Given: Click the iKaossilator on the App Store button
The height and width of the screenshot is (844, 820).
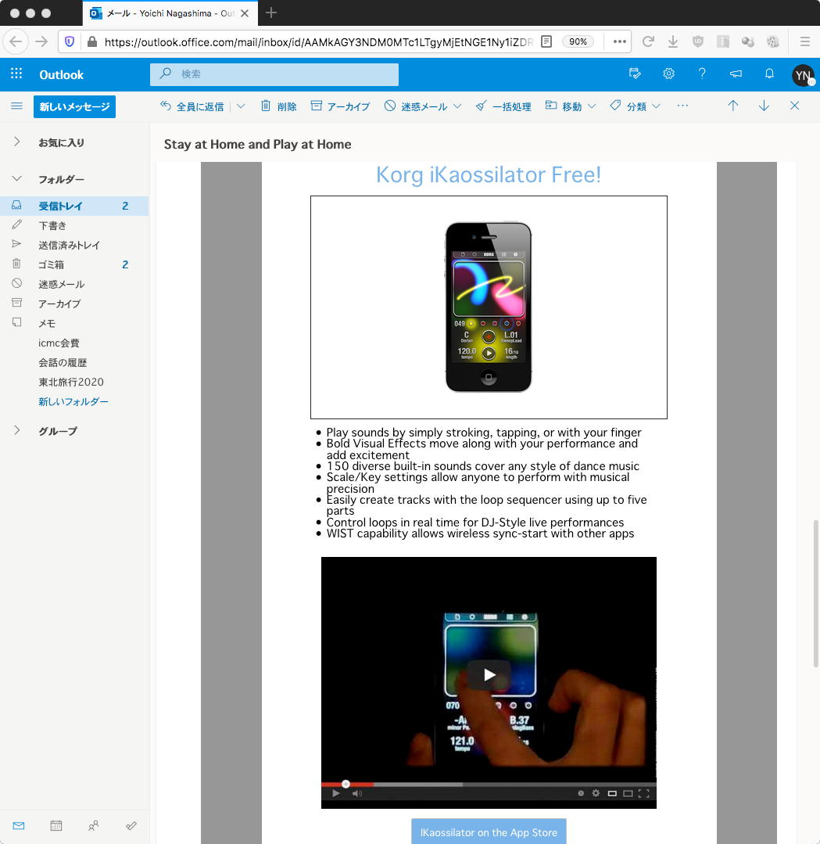Looking at the screenshot, I should pos(489,831).
